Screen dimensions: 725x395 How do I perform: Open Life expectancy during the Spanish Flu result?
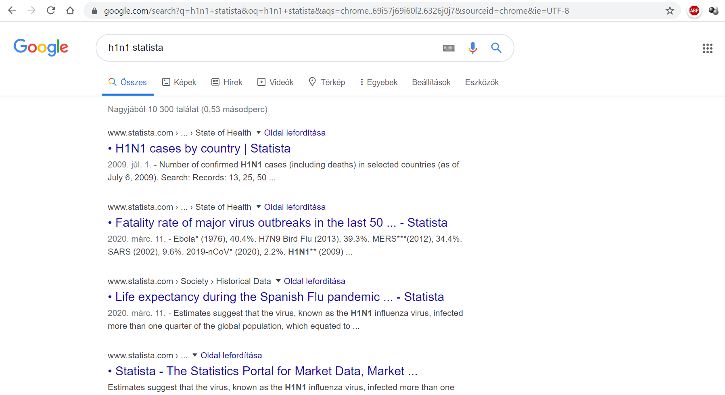pos(276,297)
